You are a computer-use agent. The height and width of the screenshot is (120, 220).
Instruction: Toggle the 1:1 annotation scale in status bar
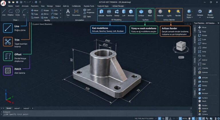pos(174,119)
